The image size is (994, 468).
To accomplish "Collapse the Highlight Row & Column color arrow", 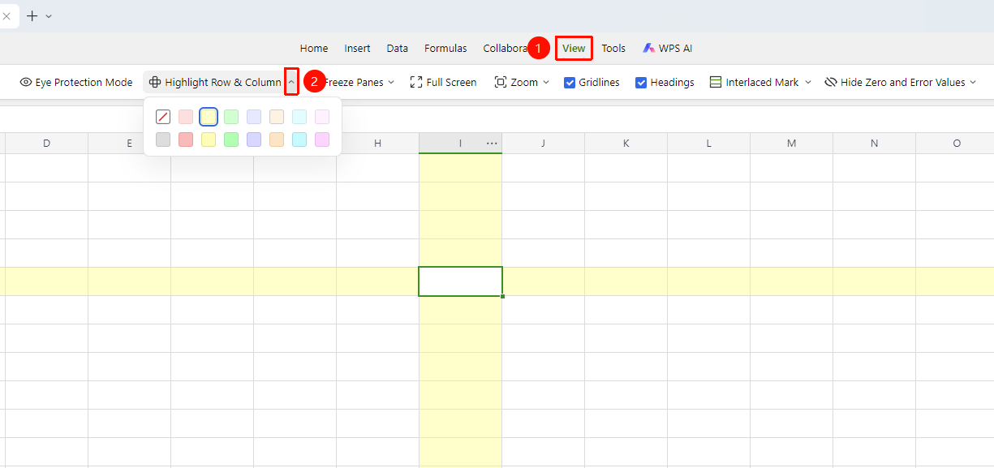I will click(x=291, y=82).
